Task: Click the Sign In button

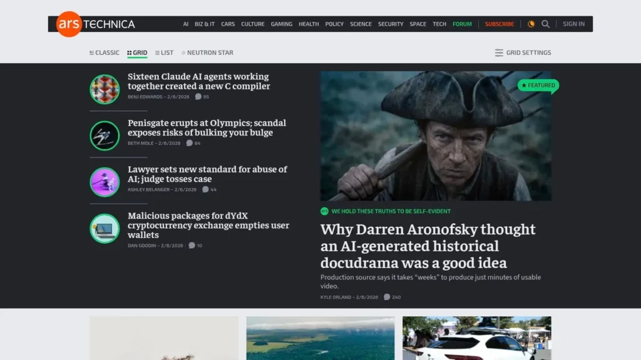Action: 573,24
